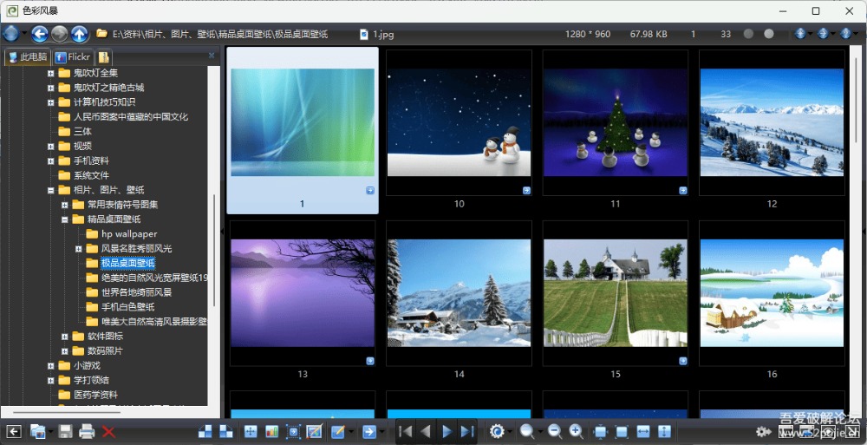This screenshot has width=867, height=445.
Task: Collapse the 精品桌面壁纸 folder
Action: 65,219
